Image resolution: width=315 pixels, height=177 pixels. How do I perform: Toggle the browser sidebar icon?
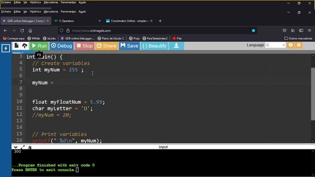coord(301,30)
